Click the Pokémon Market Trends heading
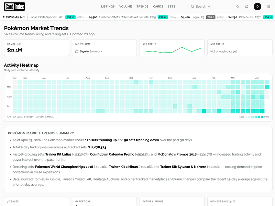275x206 pixels. click(x=36, y=28)
